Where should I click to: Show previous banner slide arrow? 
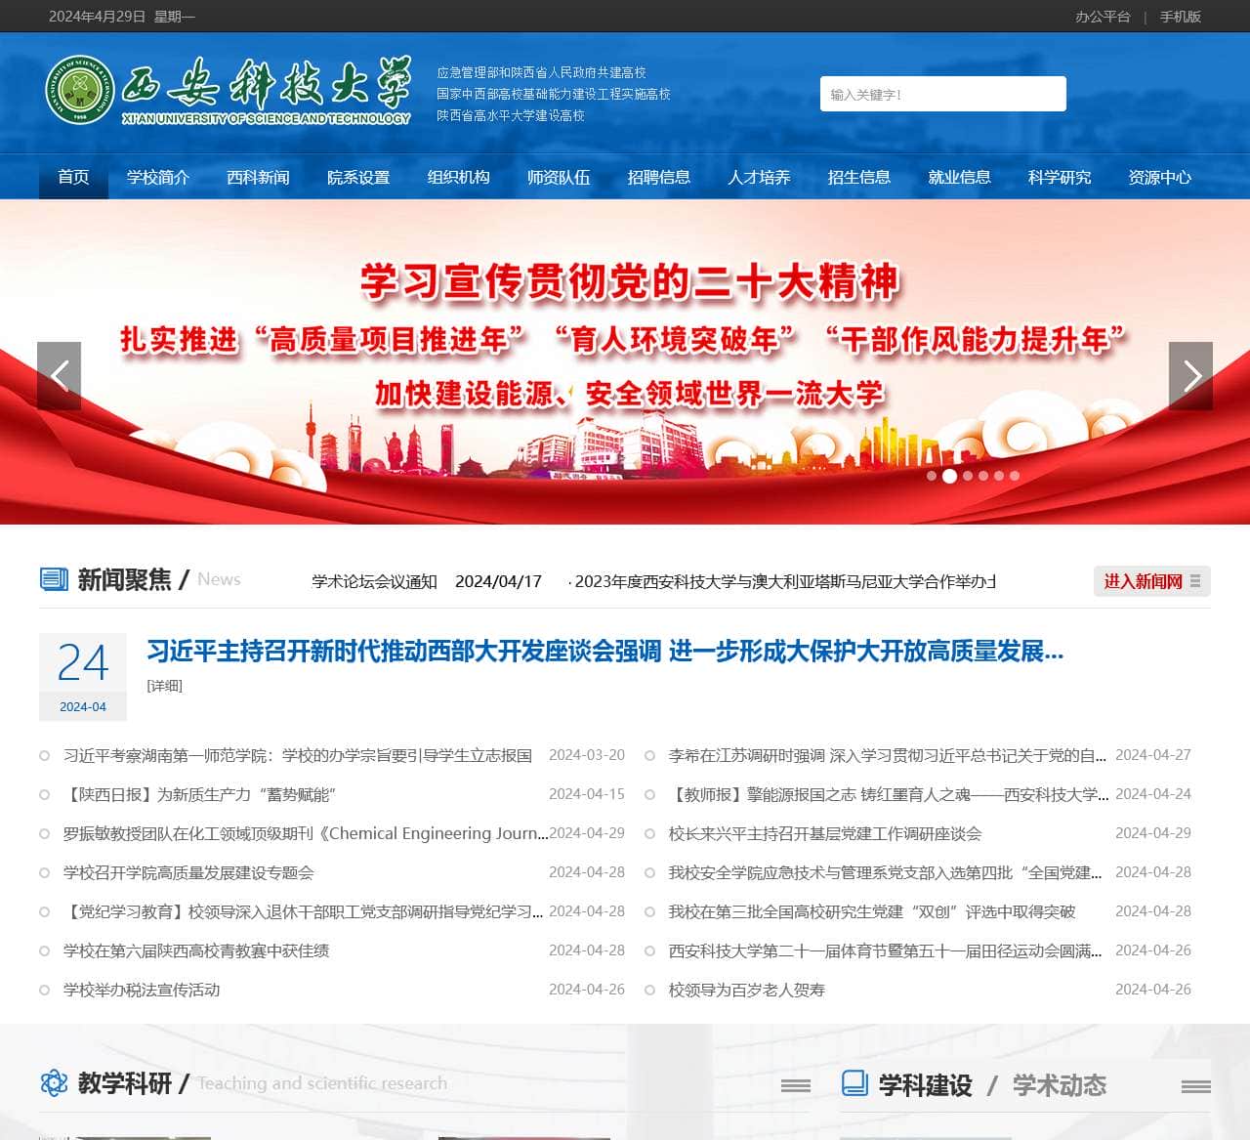(59, 376)
